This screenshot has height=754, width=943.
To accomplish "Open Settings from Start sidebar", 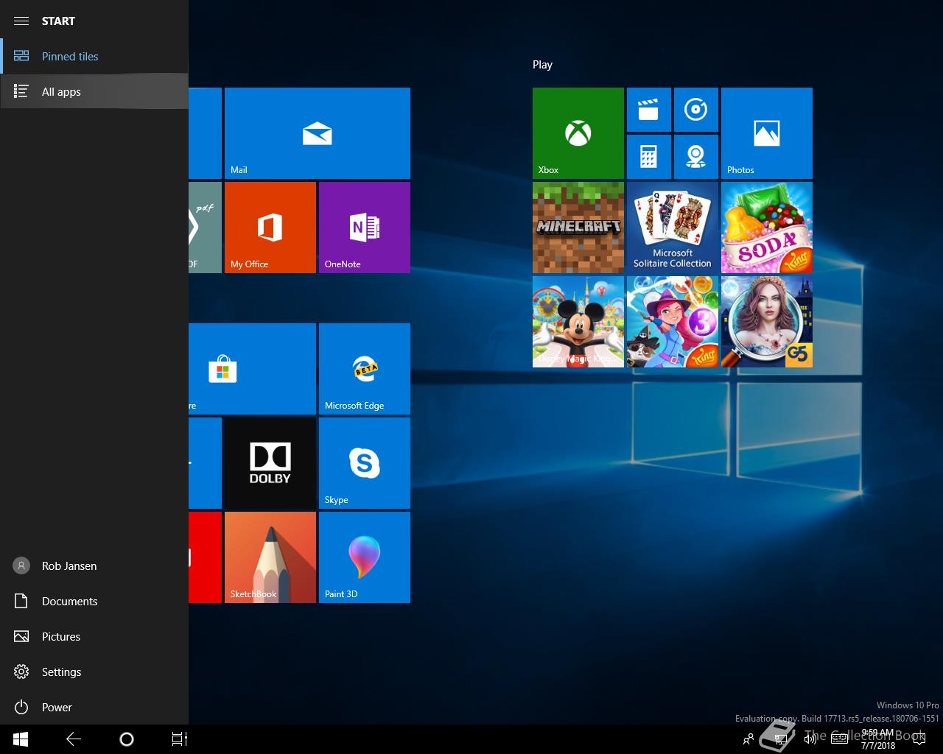I will 94,672.
